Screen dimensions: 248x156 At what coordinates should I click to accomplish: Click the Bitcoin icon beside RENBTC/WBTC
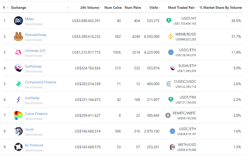click(x=168, y=115)
